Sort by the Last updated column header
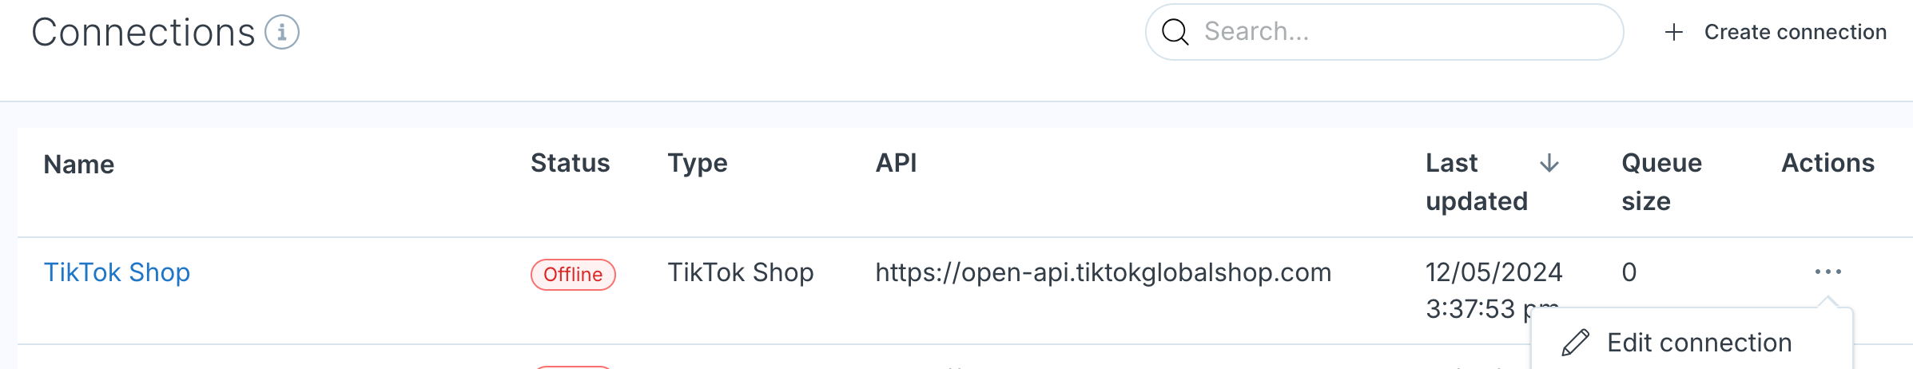 (1477, 182)
